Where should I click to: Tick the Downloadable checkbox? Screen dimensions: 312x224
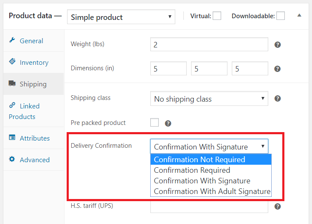[x=281, y=16]
